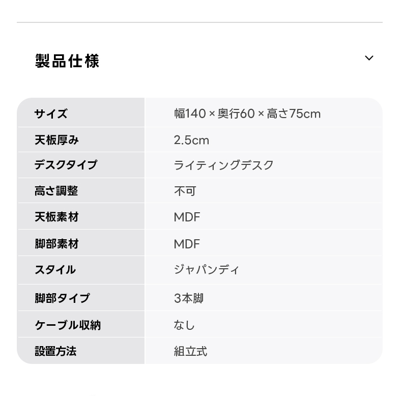Collapse the 製品仕様 section chevron
Screen dimensions: 402x396
[369, 58]
